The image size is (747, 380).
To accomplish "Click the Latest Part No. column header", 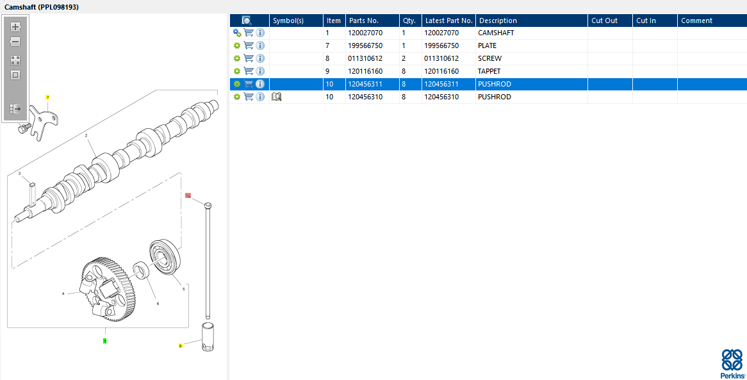I will (448, 21).
